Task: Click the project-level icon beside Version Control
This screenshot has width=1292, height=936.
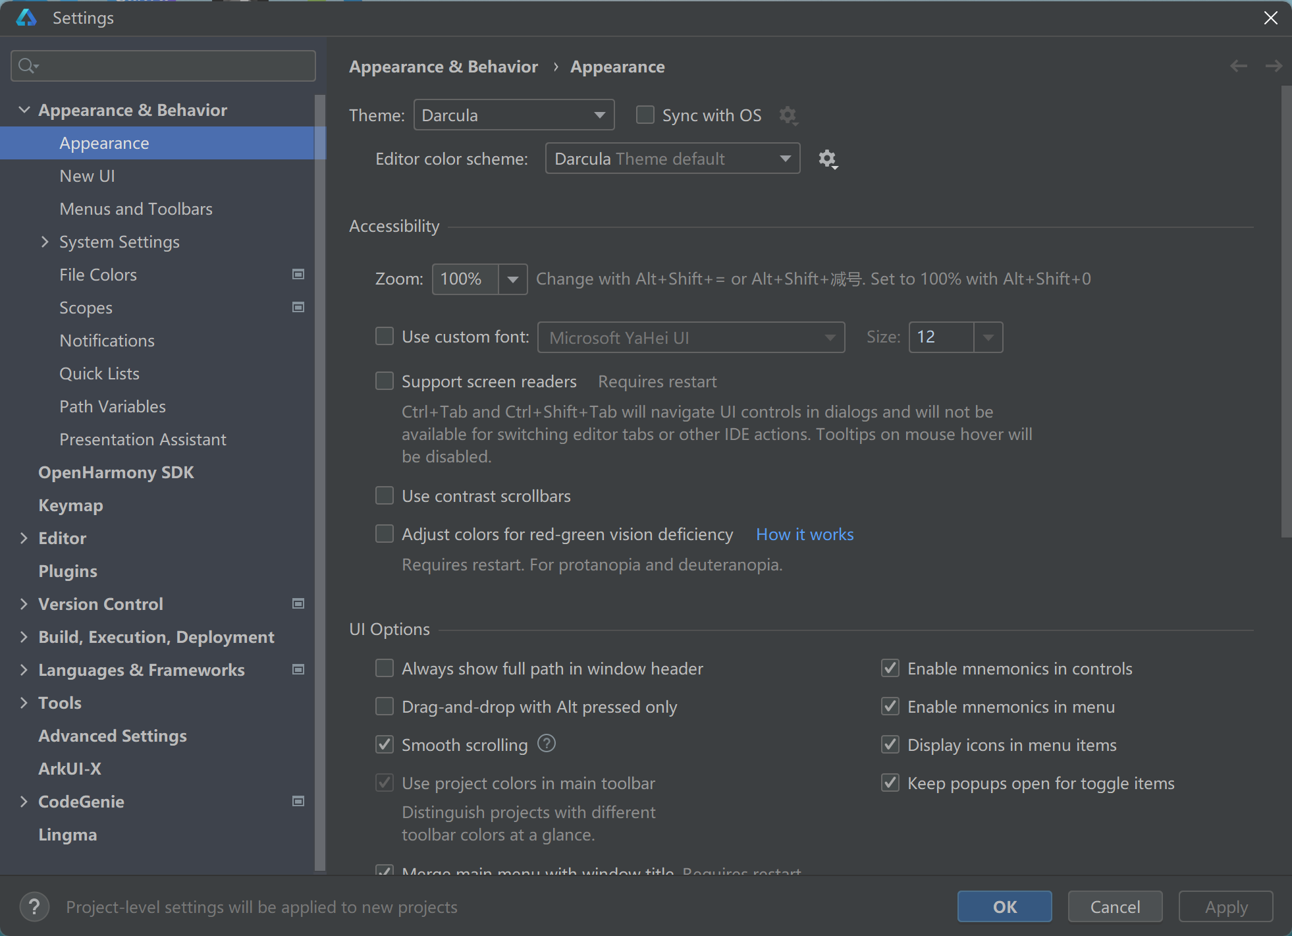Action: pos(298,603)
